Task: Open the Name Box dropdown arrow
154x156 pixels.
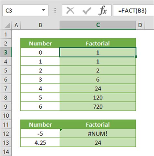Action: click(x=44, y=10)
